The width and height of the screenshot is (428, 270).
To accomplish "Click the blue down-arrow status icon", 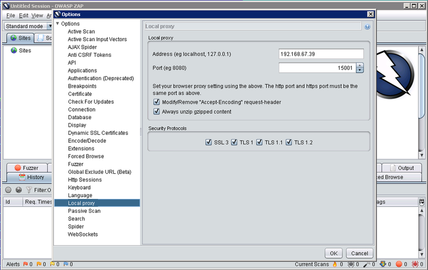I will pyautogui.click(x=383, y=264).
